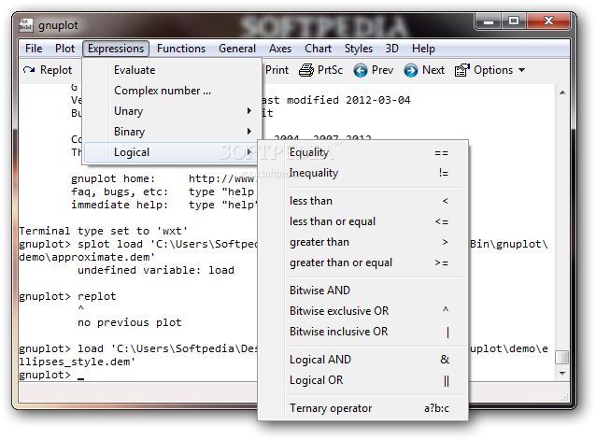Expand the Binary submenu arrow
Image resolution: width=596 pixels, height=440 pixels.
pyautogui.click(x=249, y=132)
